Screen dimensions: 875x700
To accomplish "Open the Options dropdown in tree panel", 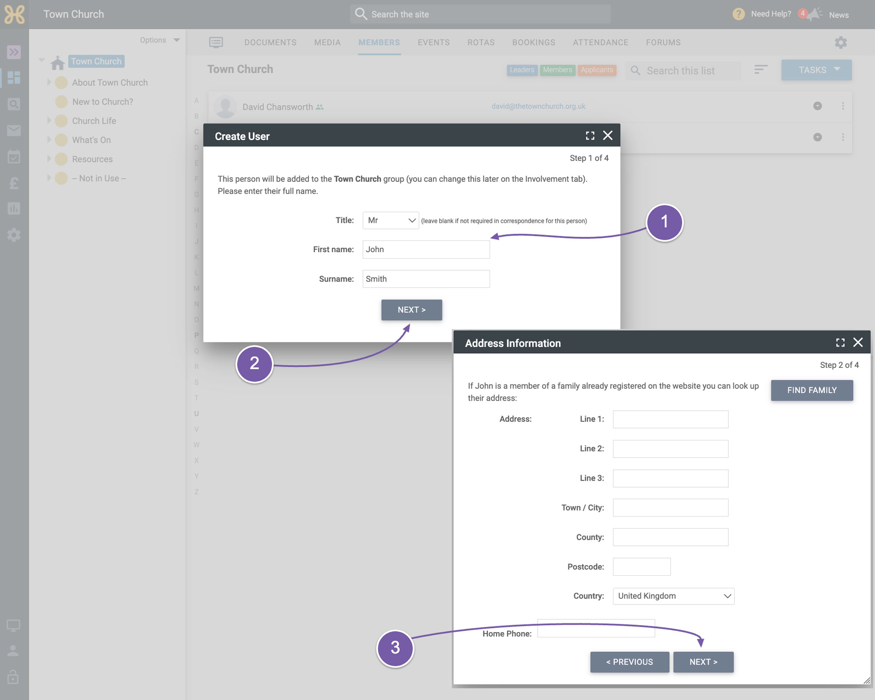I will coord(160,40).
